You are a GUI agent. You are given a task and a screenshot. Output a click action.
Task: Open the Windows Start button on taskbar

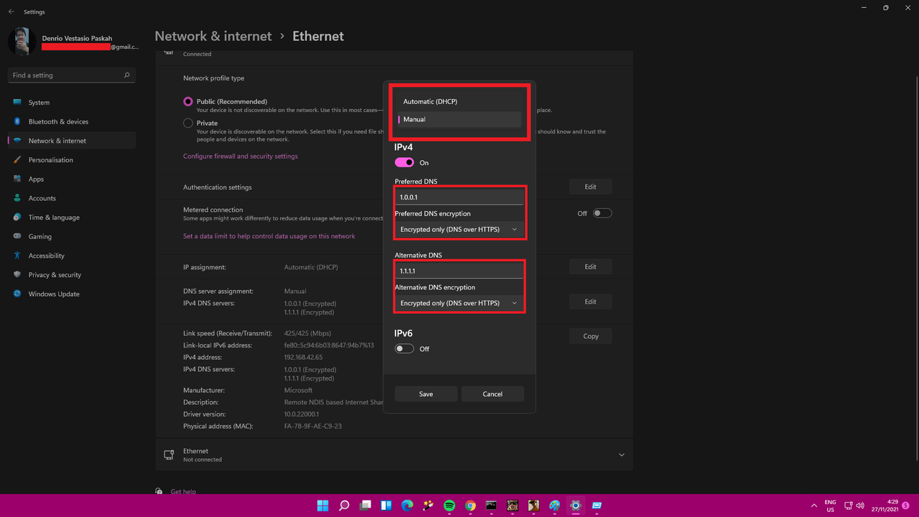click(x=323, y=506)
